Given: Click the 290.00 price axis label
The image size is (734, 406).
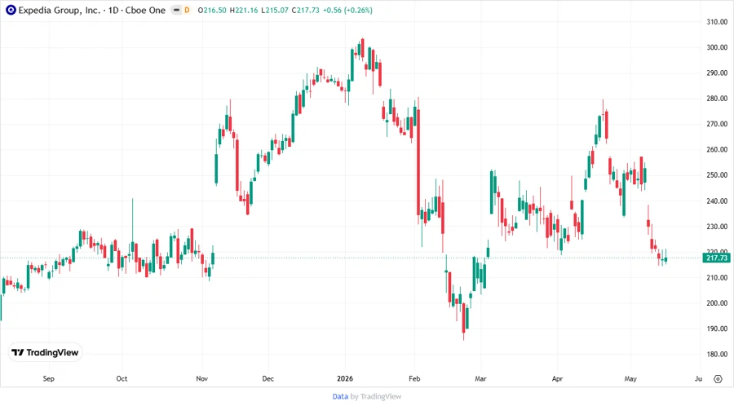Looking at the screenshot, I should pyautogui.click(x=717, y=73).
